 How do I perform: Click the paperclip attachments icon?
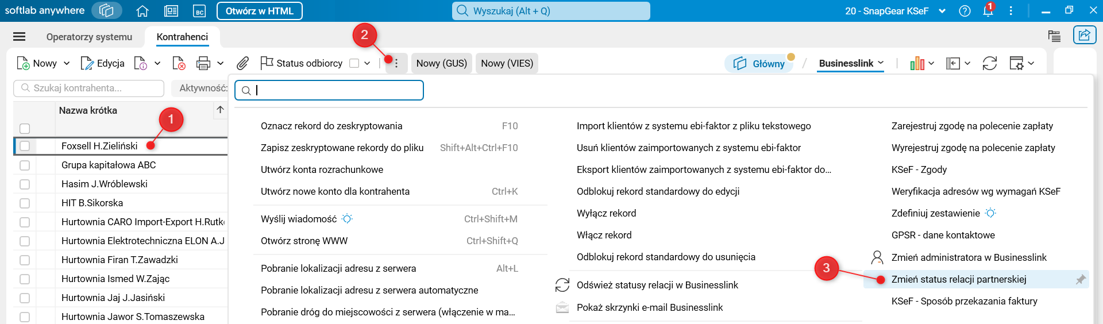click(243, 63)
